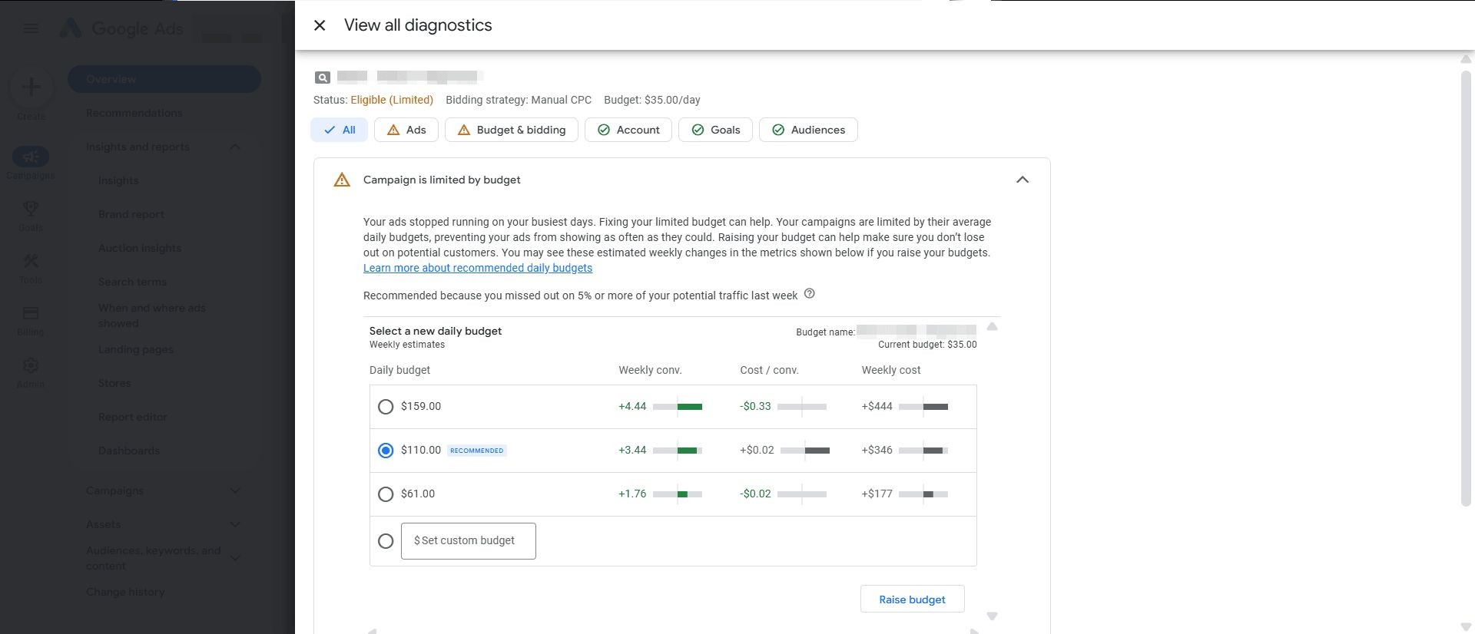
Task: Expand the Assets section in sidebar
Action: point(235,524)
